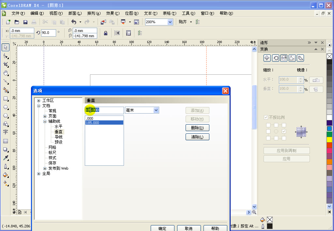Toggle the 不按比例 checkbox
Viewport: 334px width, 231px height.
(266, 117)
